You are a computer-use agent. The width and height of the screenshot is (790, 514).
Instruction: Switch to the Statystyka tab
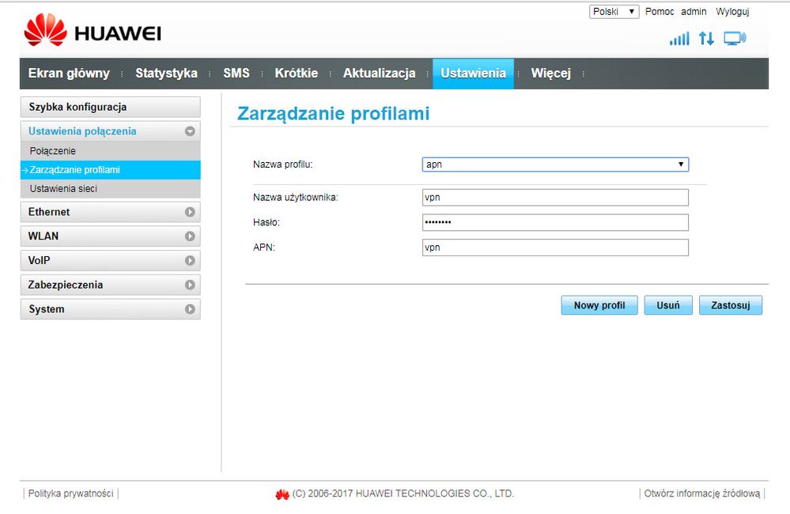[166, 74]
